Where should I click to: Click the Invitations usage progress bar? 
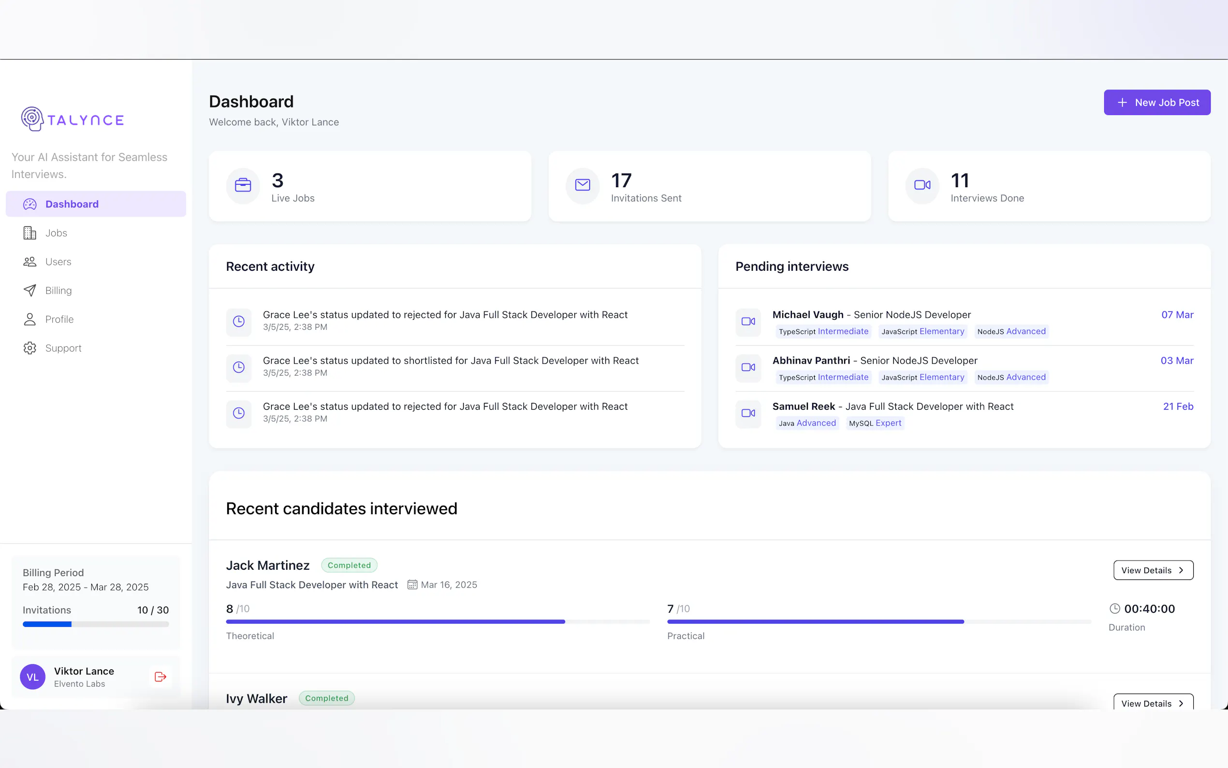point(95,624)
